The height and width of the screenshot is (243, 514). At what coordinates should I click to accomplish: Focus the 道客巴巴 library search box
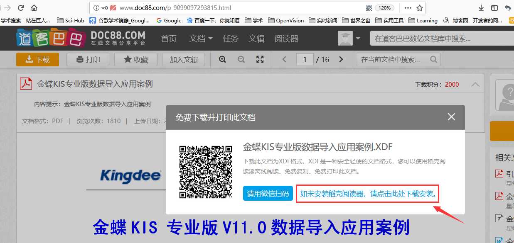pos(442,39)
